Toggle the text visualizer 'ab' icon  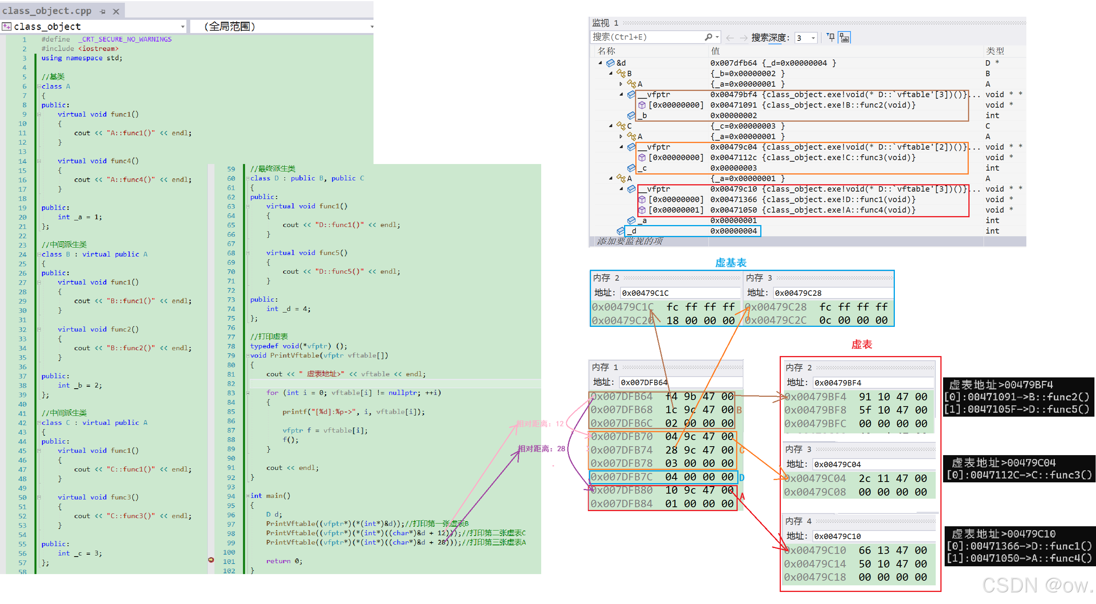pos(844,37)
